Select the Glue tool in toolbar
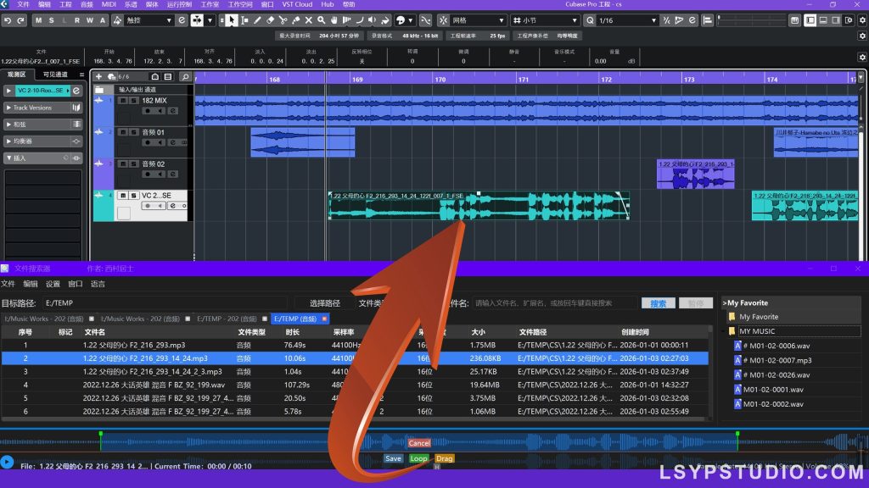This screenshot has height=488, width=869. coord(294,19)
